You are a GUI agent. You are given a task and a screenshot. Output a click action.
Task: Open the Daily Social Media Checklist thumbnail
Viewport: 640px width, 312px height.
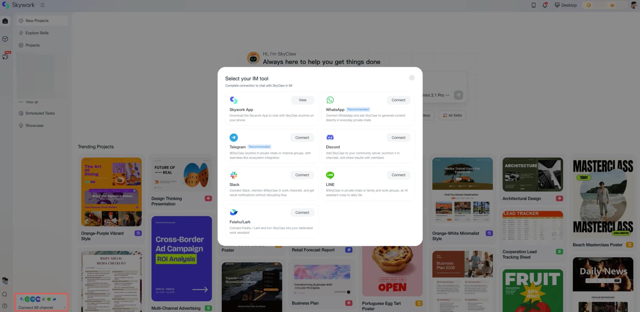click(111, 281)
